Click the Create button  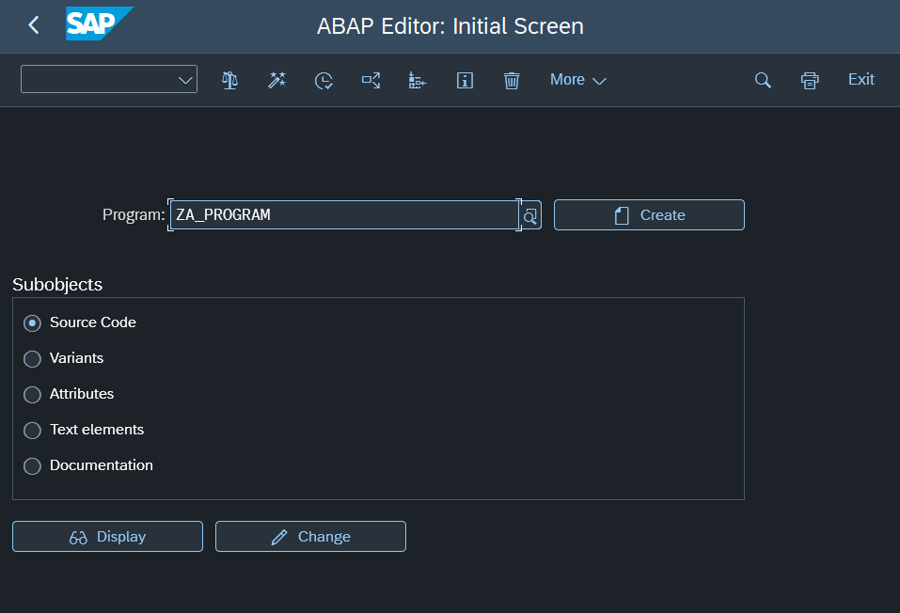[x=648, y=214]
